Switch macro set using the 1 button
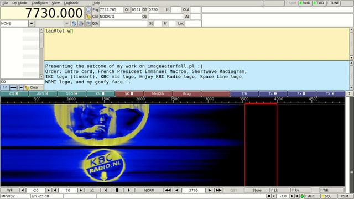The height and width of the screenshot is (199, 354). [349, 93]
